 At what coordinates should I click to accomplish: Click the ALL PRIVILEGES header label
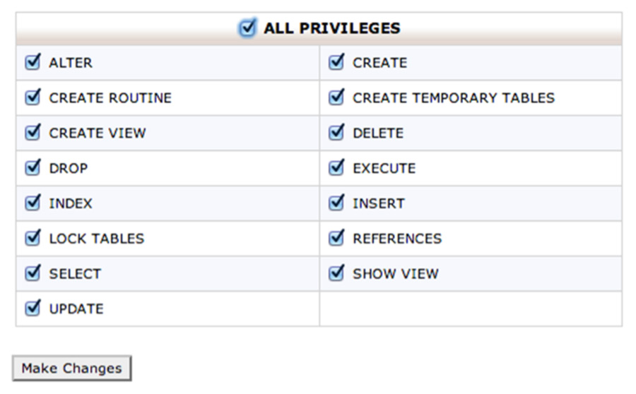(332, 28)
